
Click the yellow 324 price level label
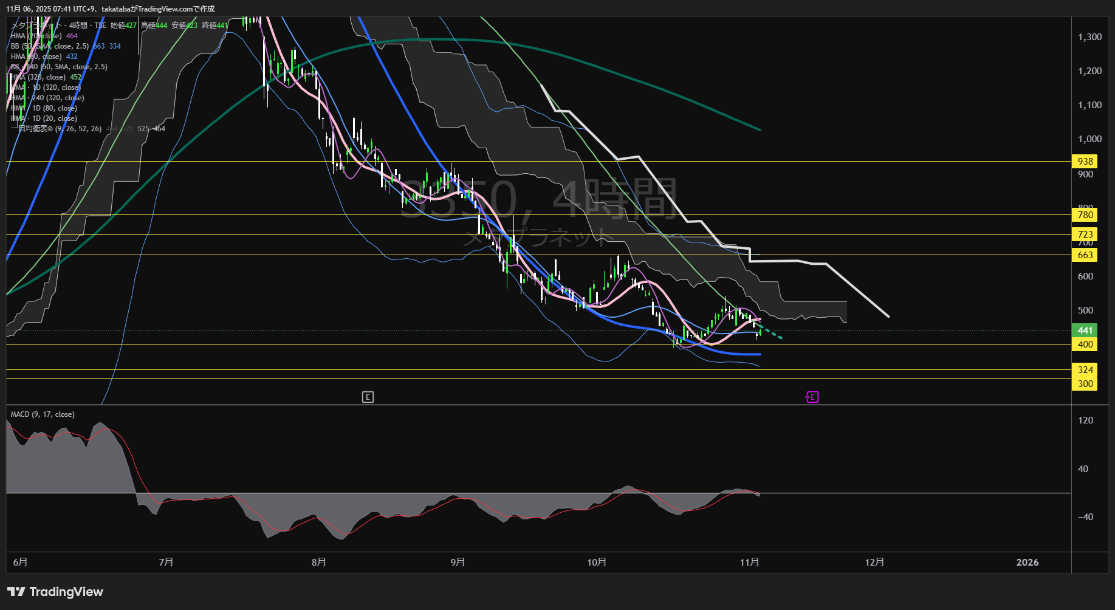1085,370
